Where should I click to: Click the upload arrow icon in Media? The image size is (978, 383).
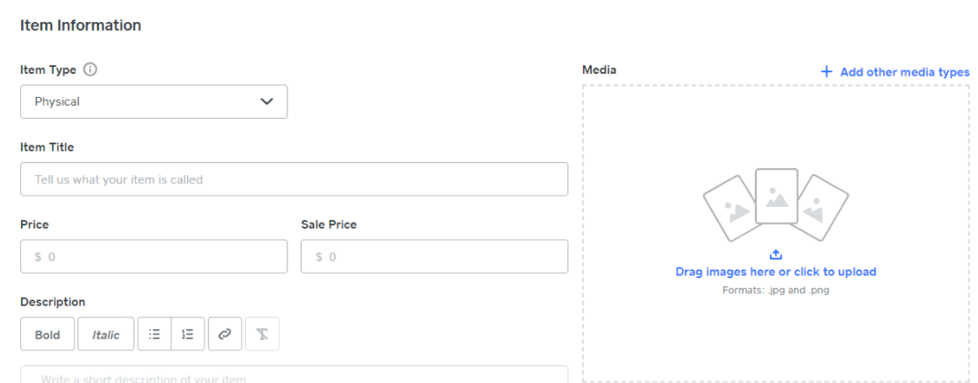(775, 254)
